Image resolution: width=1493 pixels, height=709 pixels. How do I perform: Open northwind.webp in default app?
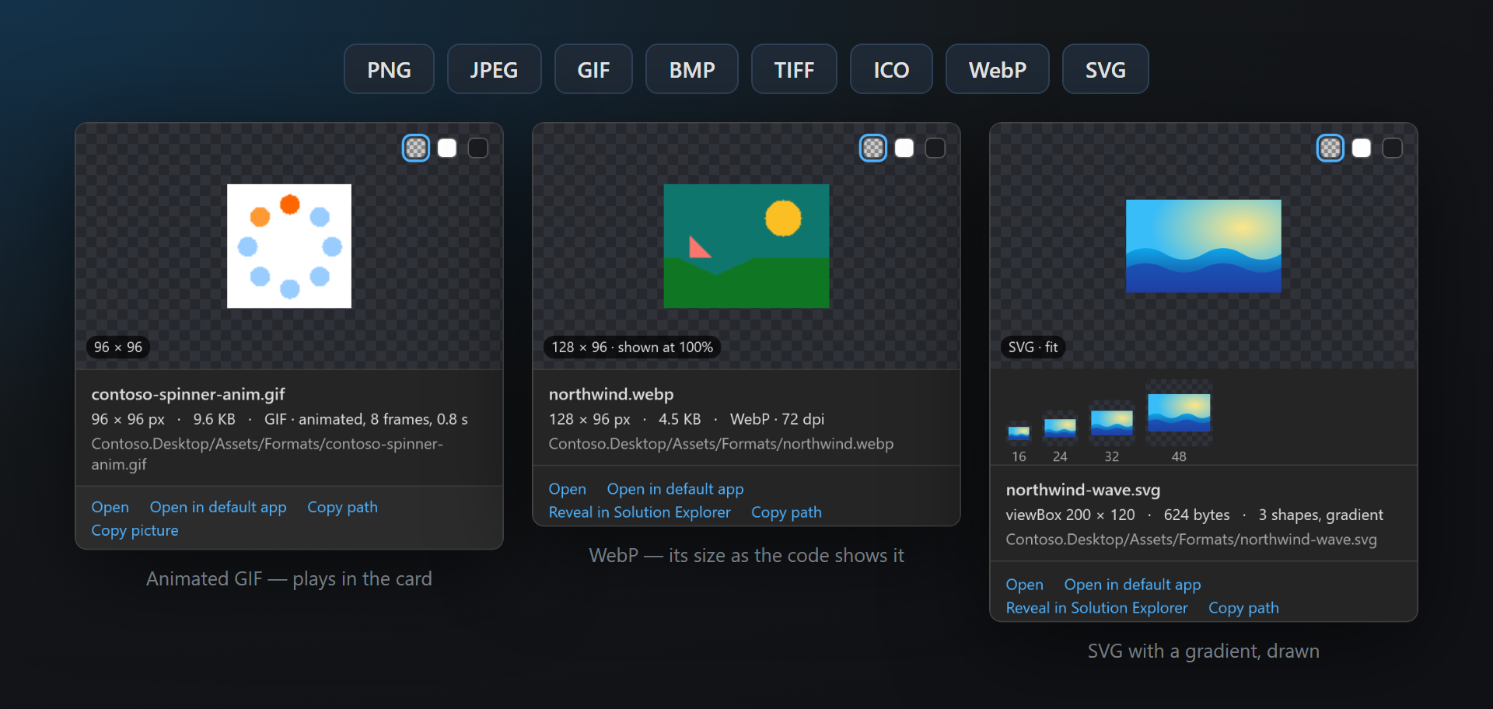pyautogui.click(x=675, y=489)
